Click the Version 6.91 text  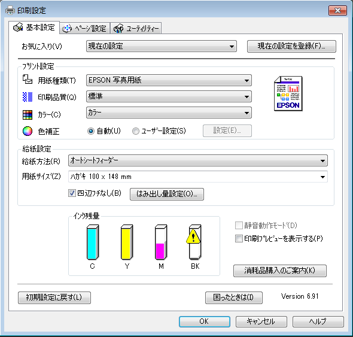click(x=300, y=296)
